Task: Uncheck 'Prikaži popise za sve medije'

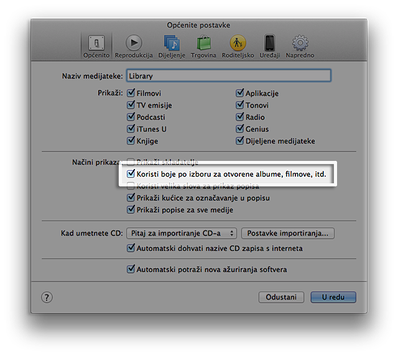Action: pyautogui.click(x=131, y=210)
